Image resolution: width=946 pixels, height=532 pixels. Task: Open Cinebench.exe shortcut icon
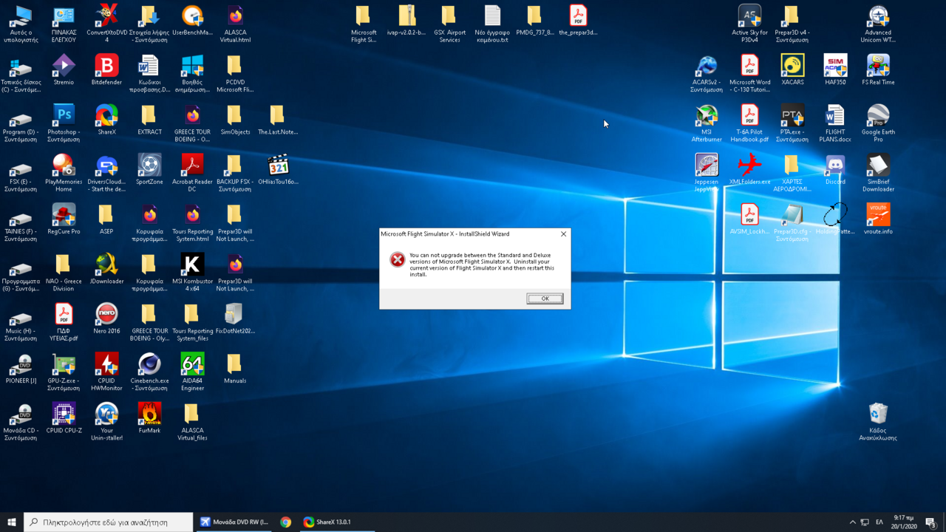click(149, 371)
